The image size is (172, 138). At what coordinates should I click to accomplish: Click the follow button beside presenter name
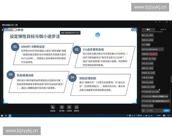pos(15,30)
